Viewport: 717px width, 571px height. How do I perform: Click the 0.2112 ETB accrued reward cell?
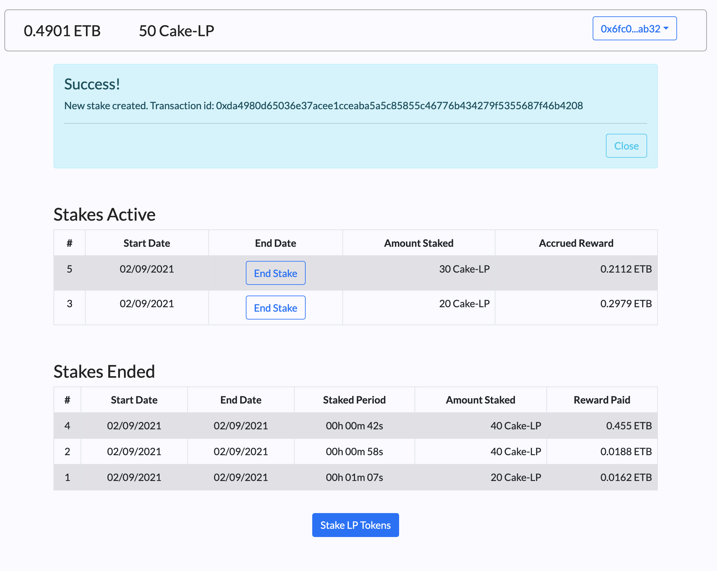pos(625,269)
